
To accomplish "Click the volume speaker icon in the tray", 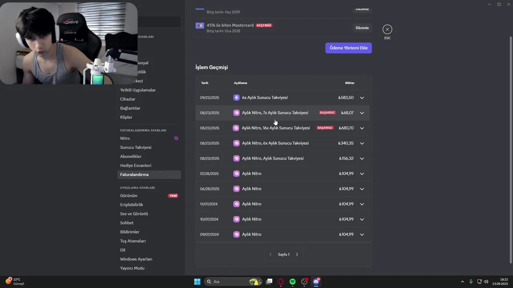I will [x=486, y=282].
